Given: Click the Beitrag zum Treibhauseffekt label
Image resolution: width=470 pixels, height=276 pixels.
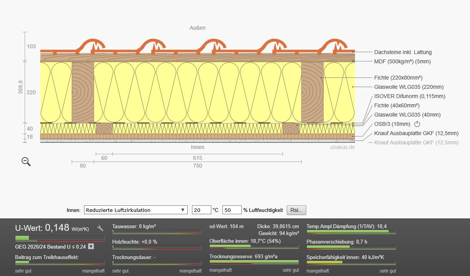Looking at the screenshot, I should coord(47,257).
